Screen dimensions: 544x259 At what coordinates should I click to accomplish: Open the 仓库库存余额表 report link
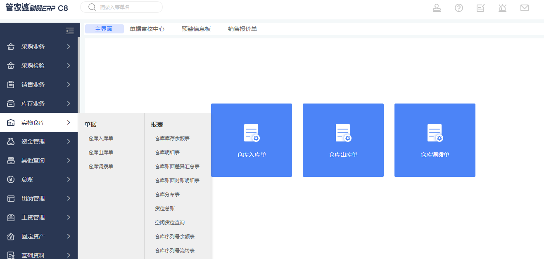pos(172,139)
